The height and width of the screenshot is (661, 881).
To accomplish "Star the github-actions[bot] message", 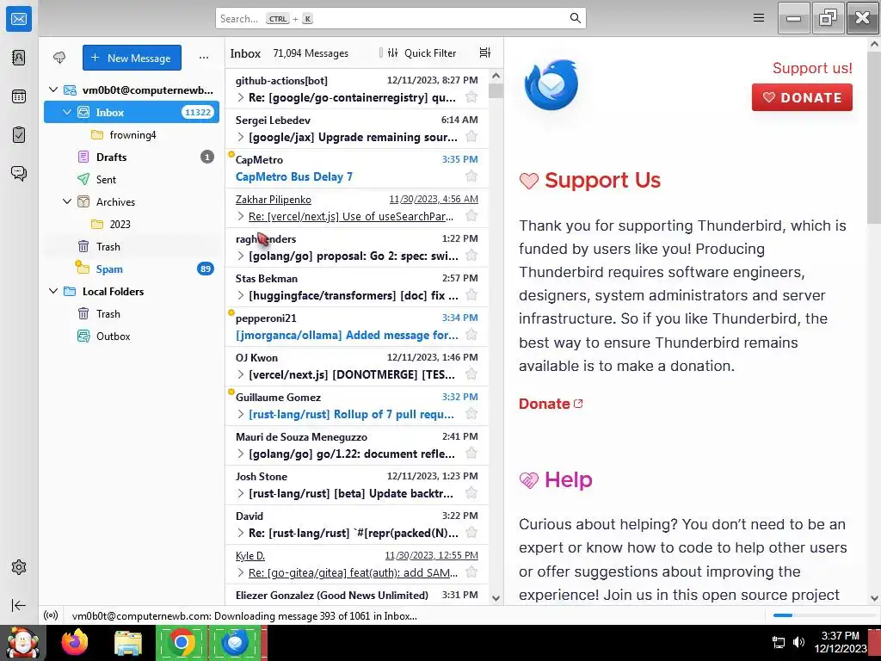I will [471, 97].
